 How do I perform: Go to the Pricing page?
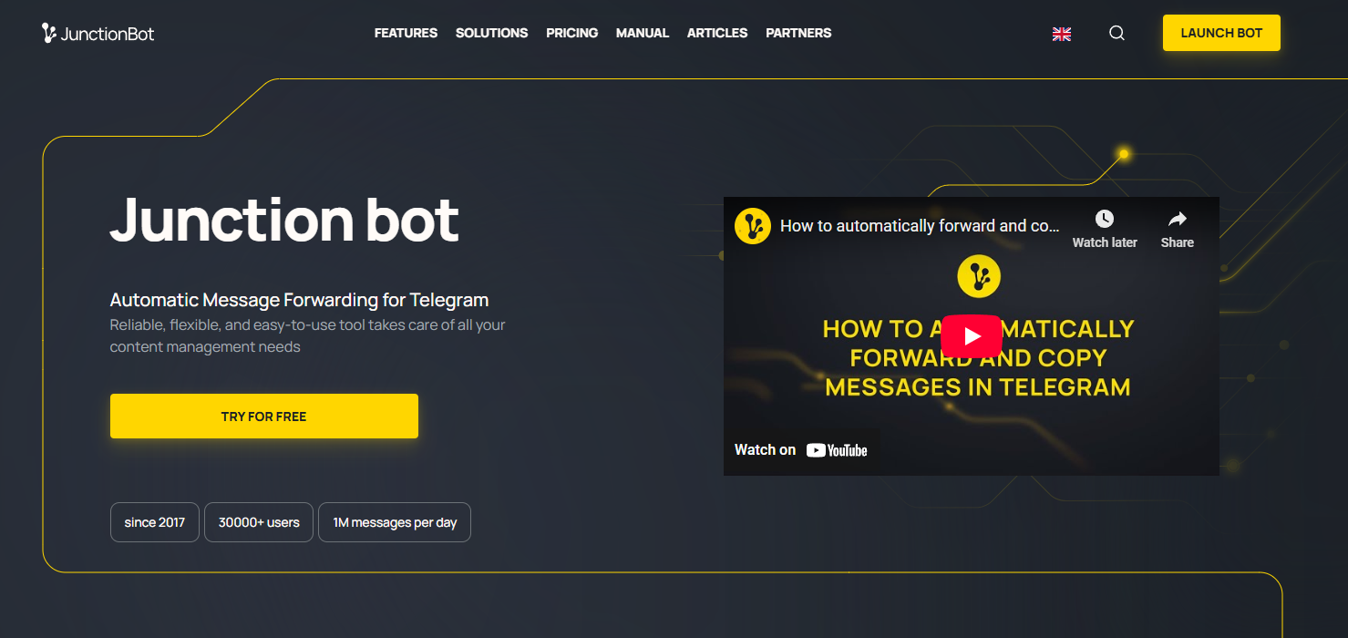click(571, 33)
